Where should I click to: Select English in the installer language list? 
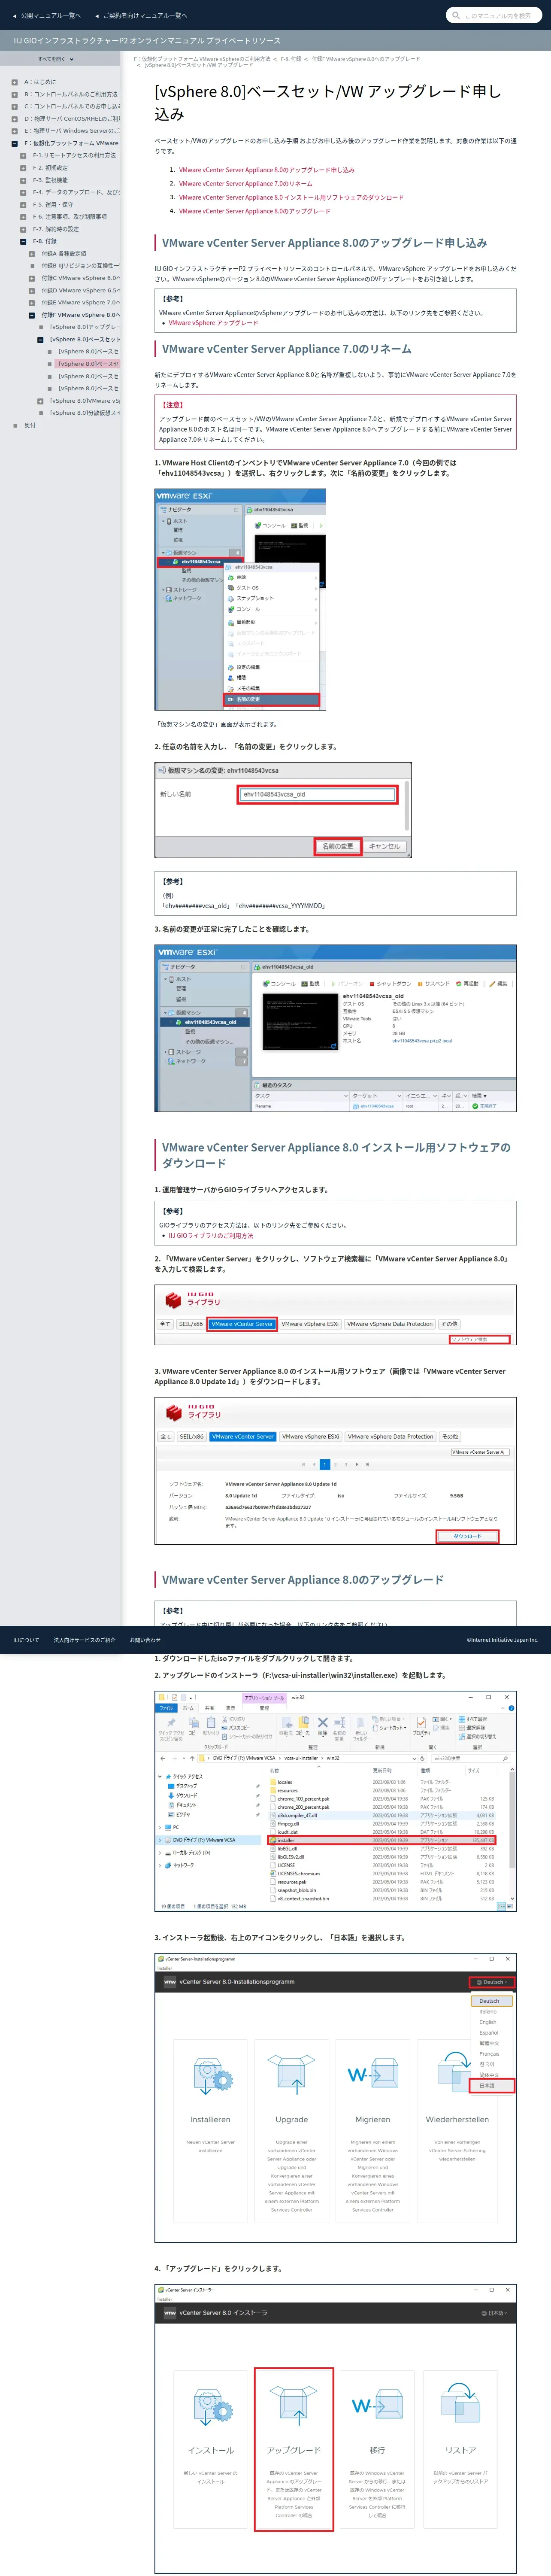coord(488,2022)
